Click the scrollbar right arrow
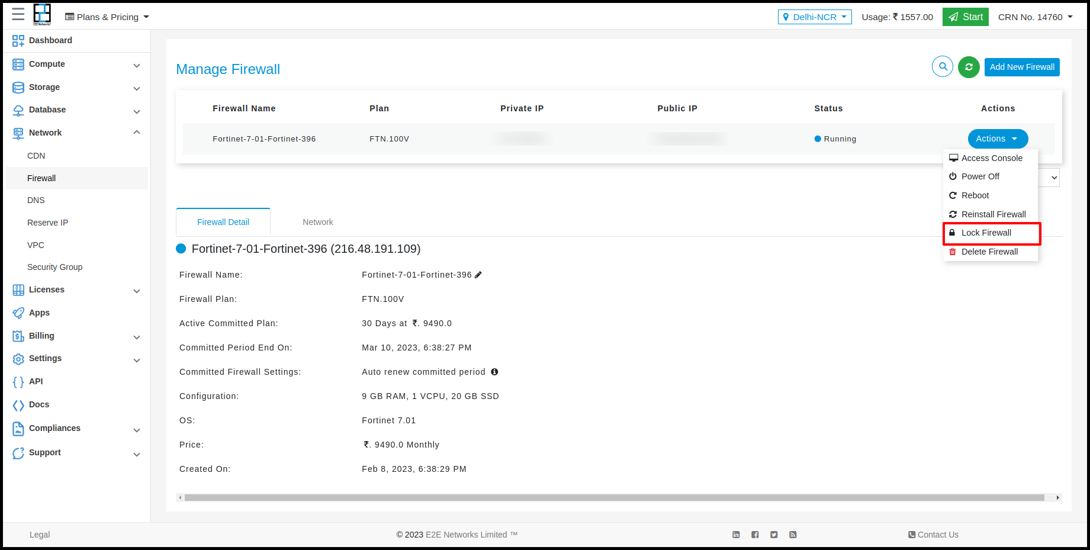This screenshot has width=1090, height=550. [1058, 498]
